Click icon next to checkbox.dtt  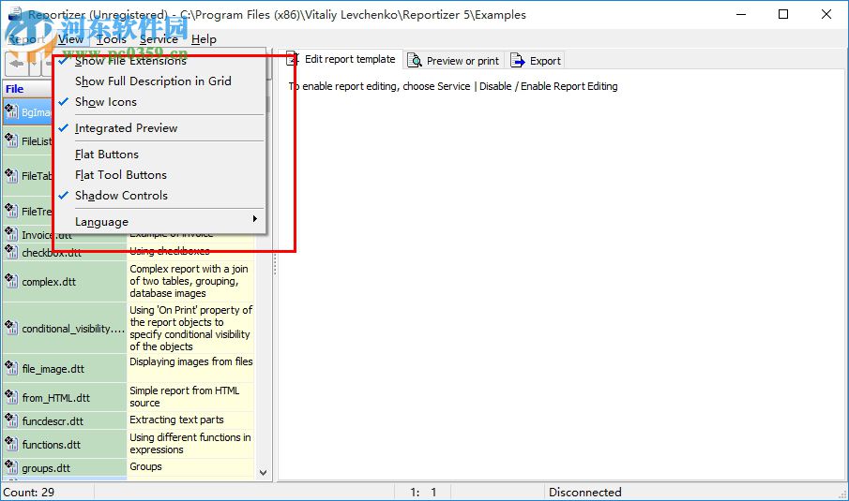click(x=11, y=251)
